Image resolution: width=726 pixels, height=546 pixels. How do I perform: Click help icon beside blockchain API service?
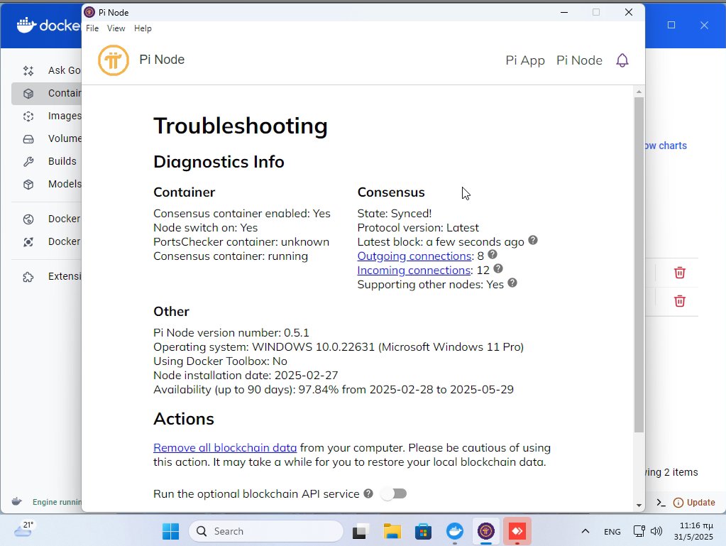[x=368, y=493]
